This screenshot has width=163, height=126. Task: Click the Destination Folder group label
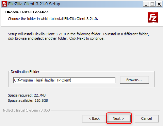pyautogui.click(x=25, y=72)
